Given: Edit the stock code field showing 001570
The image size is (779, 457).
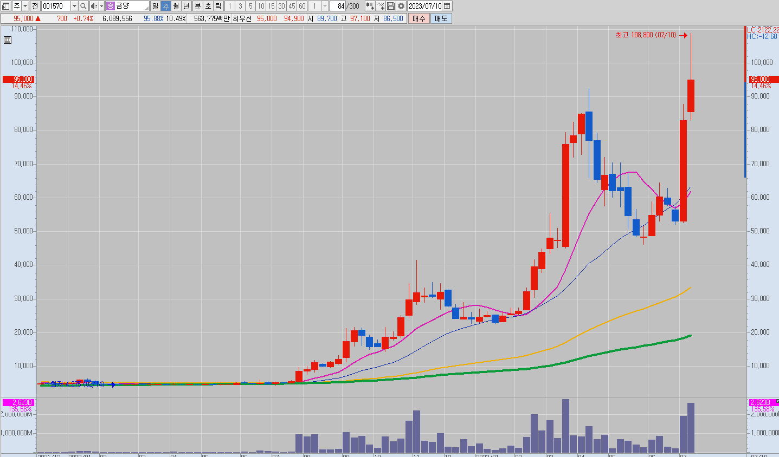Looking at the screenshot, I should [56, 6].
